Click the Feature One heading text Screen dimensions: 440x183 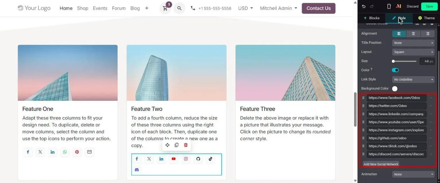(x=38, y=109)
